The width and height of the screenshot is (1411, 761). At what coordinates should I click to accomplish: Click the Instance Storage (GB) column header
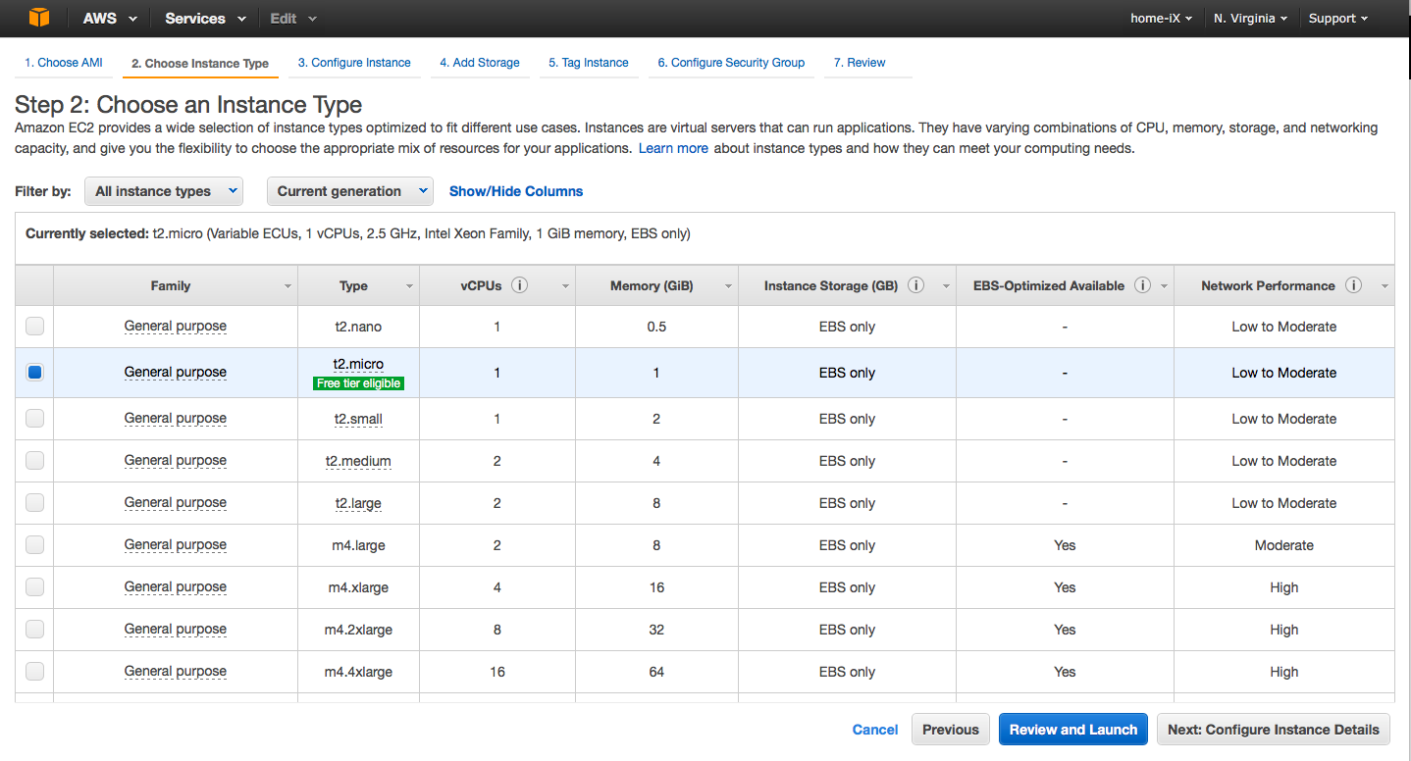coord(847,285)
